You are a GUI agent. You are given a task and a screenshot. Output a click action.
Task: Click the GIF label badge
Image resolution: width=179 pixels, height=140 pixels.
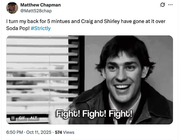pos(22,118)
